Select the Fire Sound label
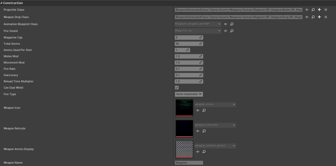The width and height of the screenshot is (336, 166). (x=11, y=31)
